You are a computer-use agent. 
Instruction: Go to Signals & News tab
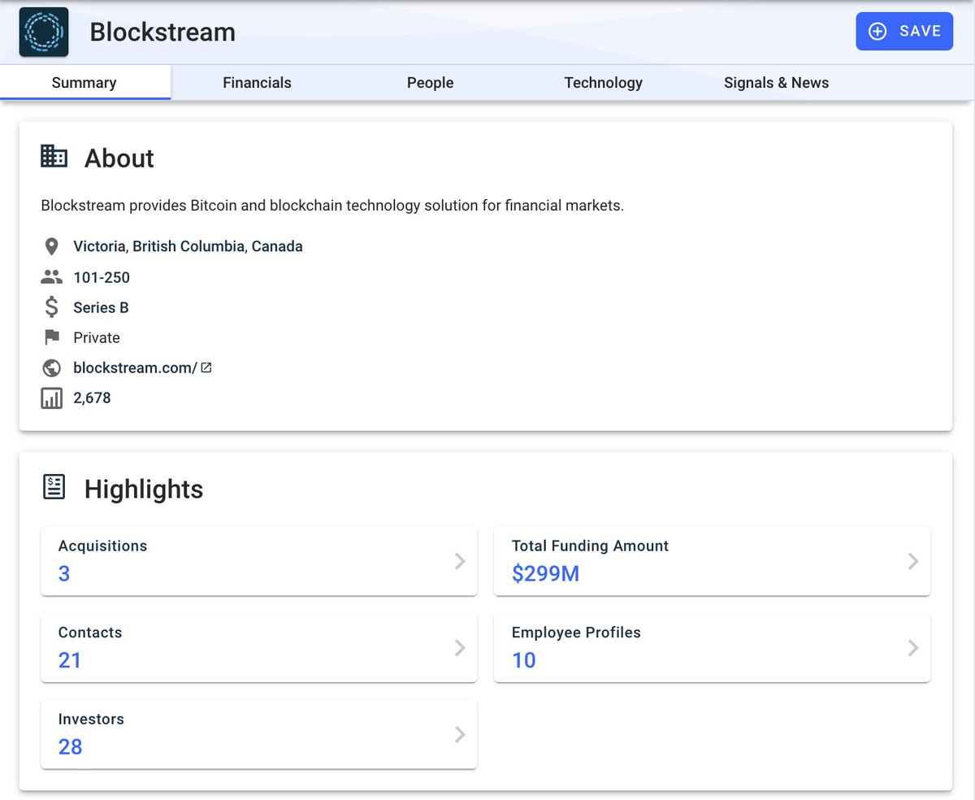[x=776, y=83]
